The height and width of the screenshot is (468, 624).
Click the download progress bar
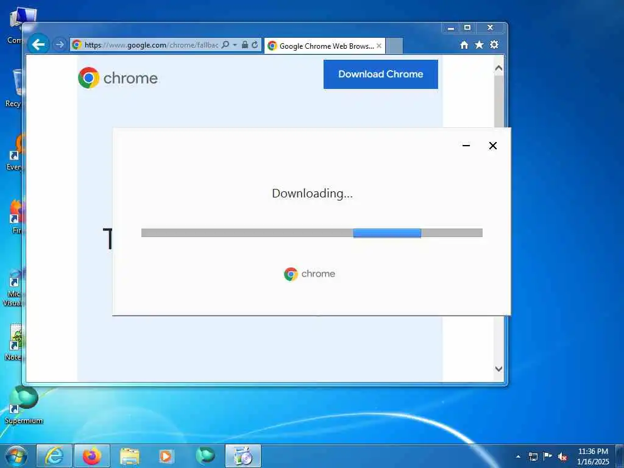click(311, 233)
